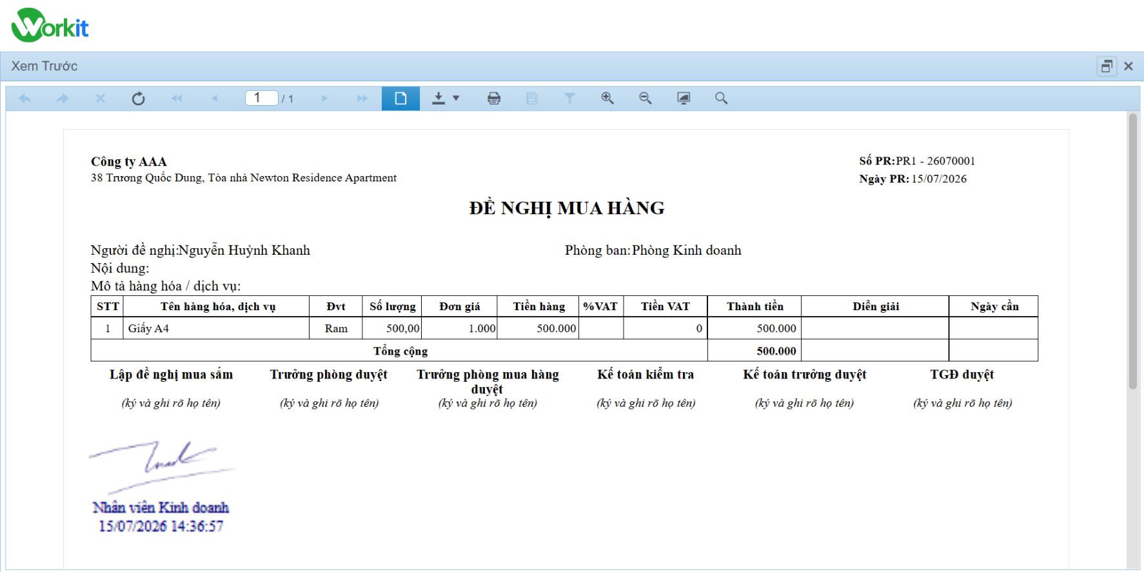Click the 'Trưởng phòng duyệt' heading

(329, 375)
